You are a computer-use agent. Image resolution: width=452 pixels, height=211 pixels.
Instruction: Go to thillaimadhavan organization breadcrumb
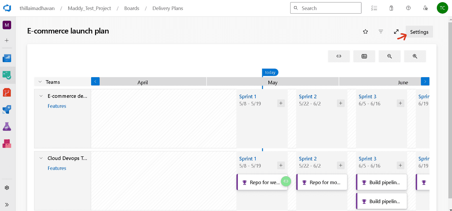pos(37,8)
